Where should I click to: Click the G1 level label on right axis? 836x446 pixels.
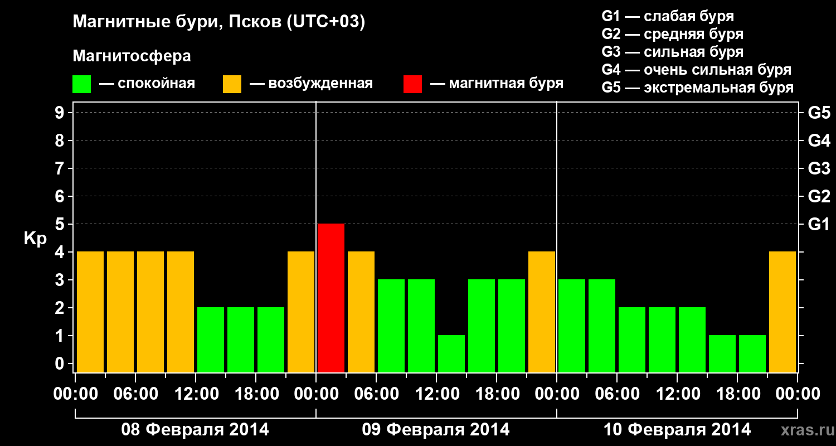pyautogui.click(x=819, y=224)
